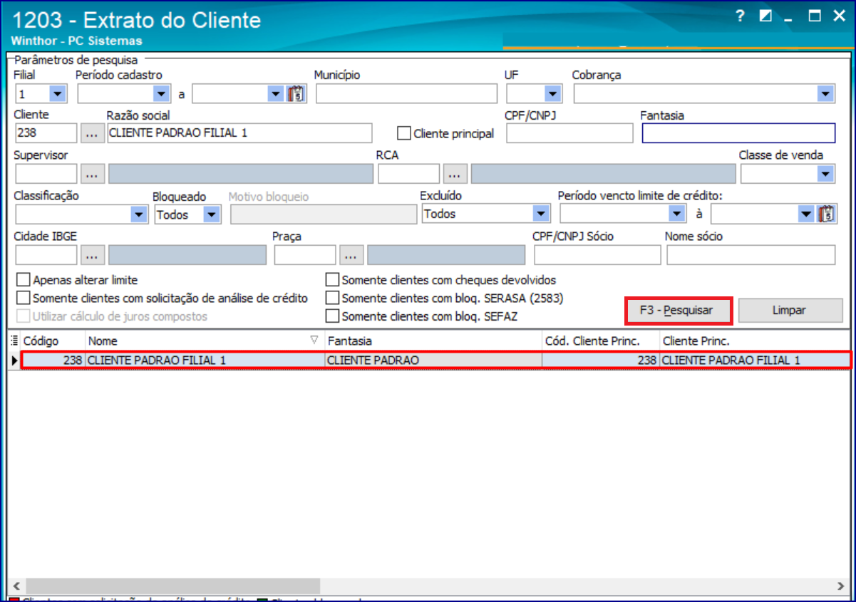Check Somente clientes com solicitação de análise
Viewport: 856px width, 602px height.
tap(24, 298)
